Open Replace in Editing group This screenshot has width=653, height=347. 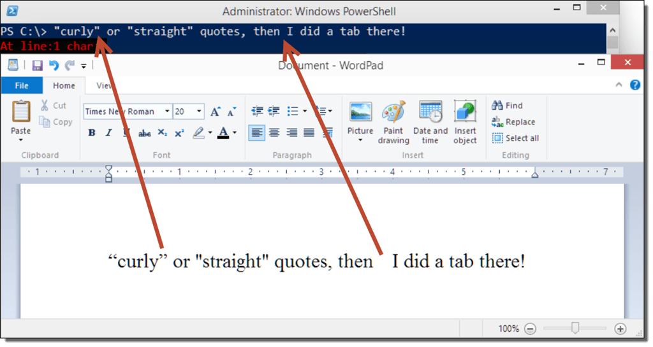(513, 122)
